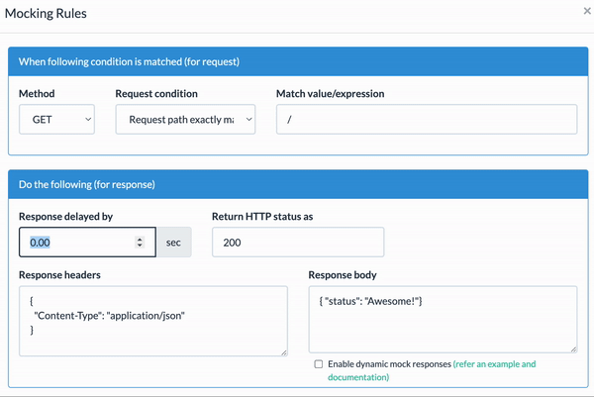The image size is (594, 397).
Task: Click the Do the following response header
Action: click(298, 184)
